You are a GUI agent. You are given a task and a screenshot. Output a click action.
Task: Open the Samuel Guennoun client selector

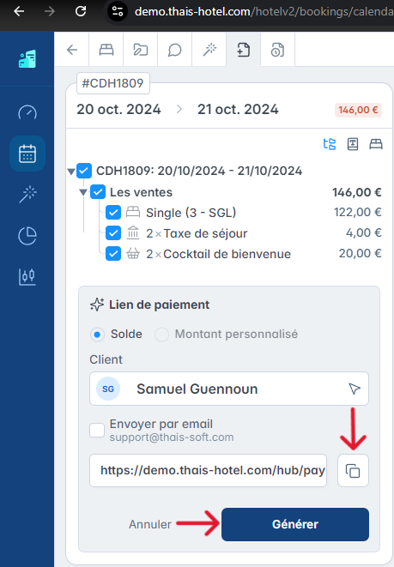(229, 389)
